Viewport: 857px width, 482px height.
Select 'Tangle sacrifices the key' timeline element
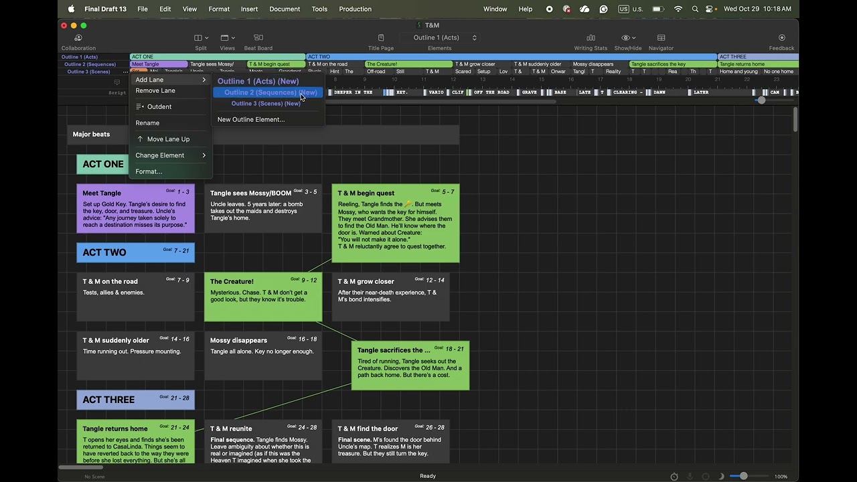672,64
